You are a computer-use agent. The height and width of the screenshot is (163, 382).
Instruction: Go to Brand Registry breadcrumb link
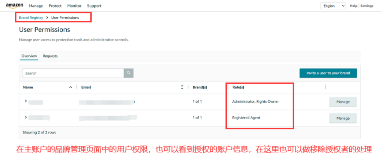coord(31,18)
